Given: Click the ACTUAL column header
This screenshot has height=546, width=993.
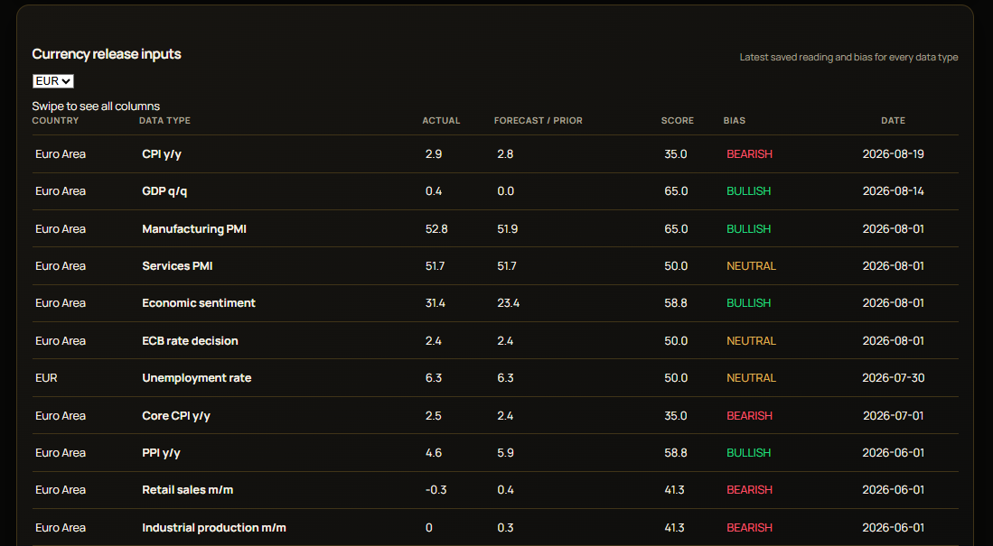Looking at the screenshot, I should [x=442, y=120].
